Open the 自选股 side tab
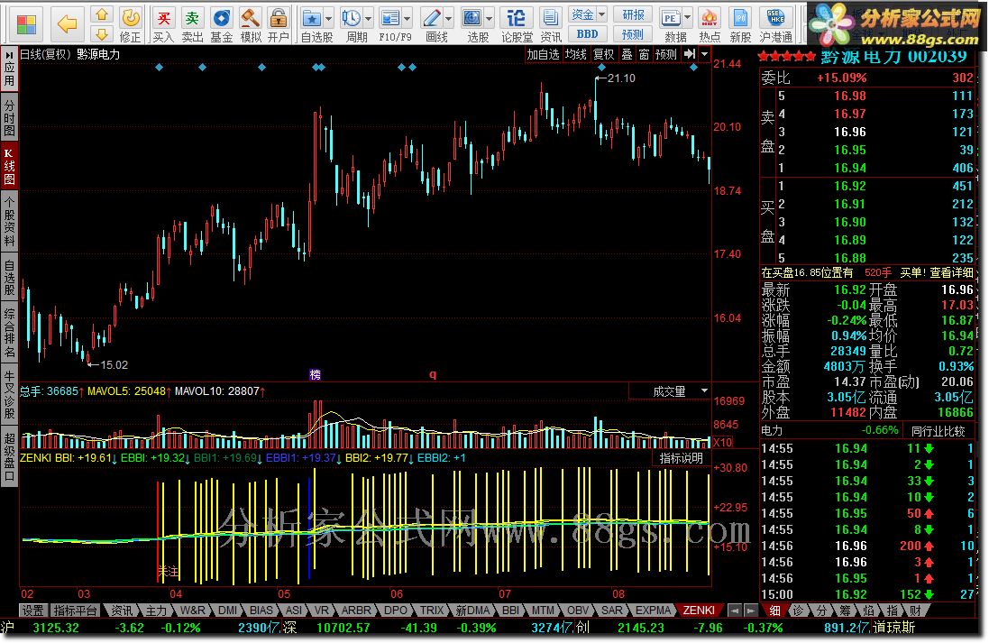 point(9,278)
